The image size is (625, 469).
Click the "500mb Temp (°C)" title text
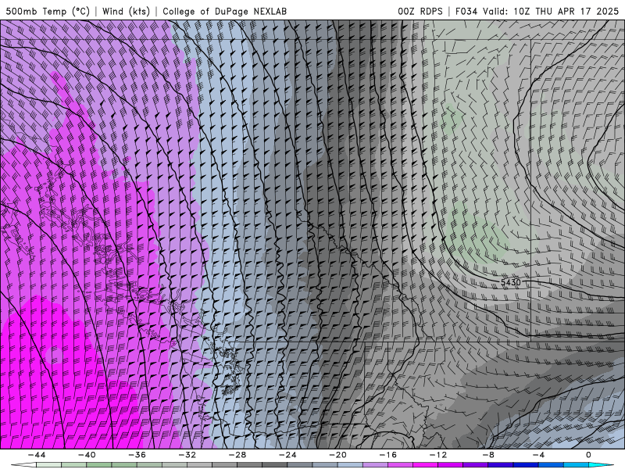(x=47, y=11)
